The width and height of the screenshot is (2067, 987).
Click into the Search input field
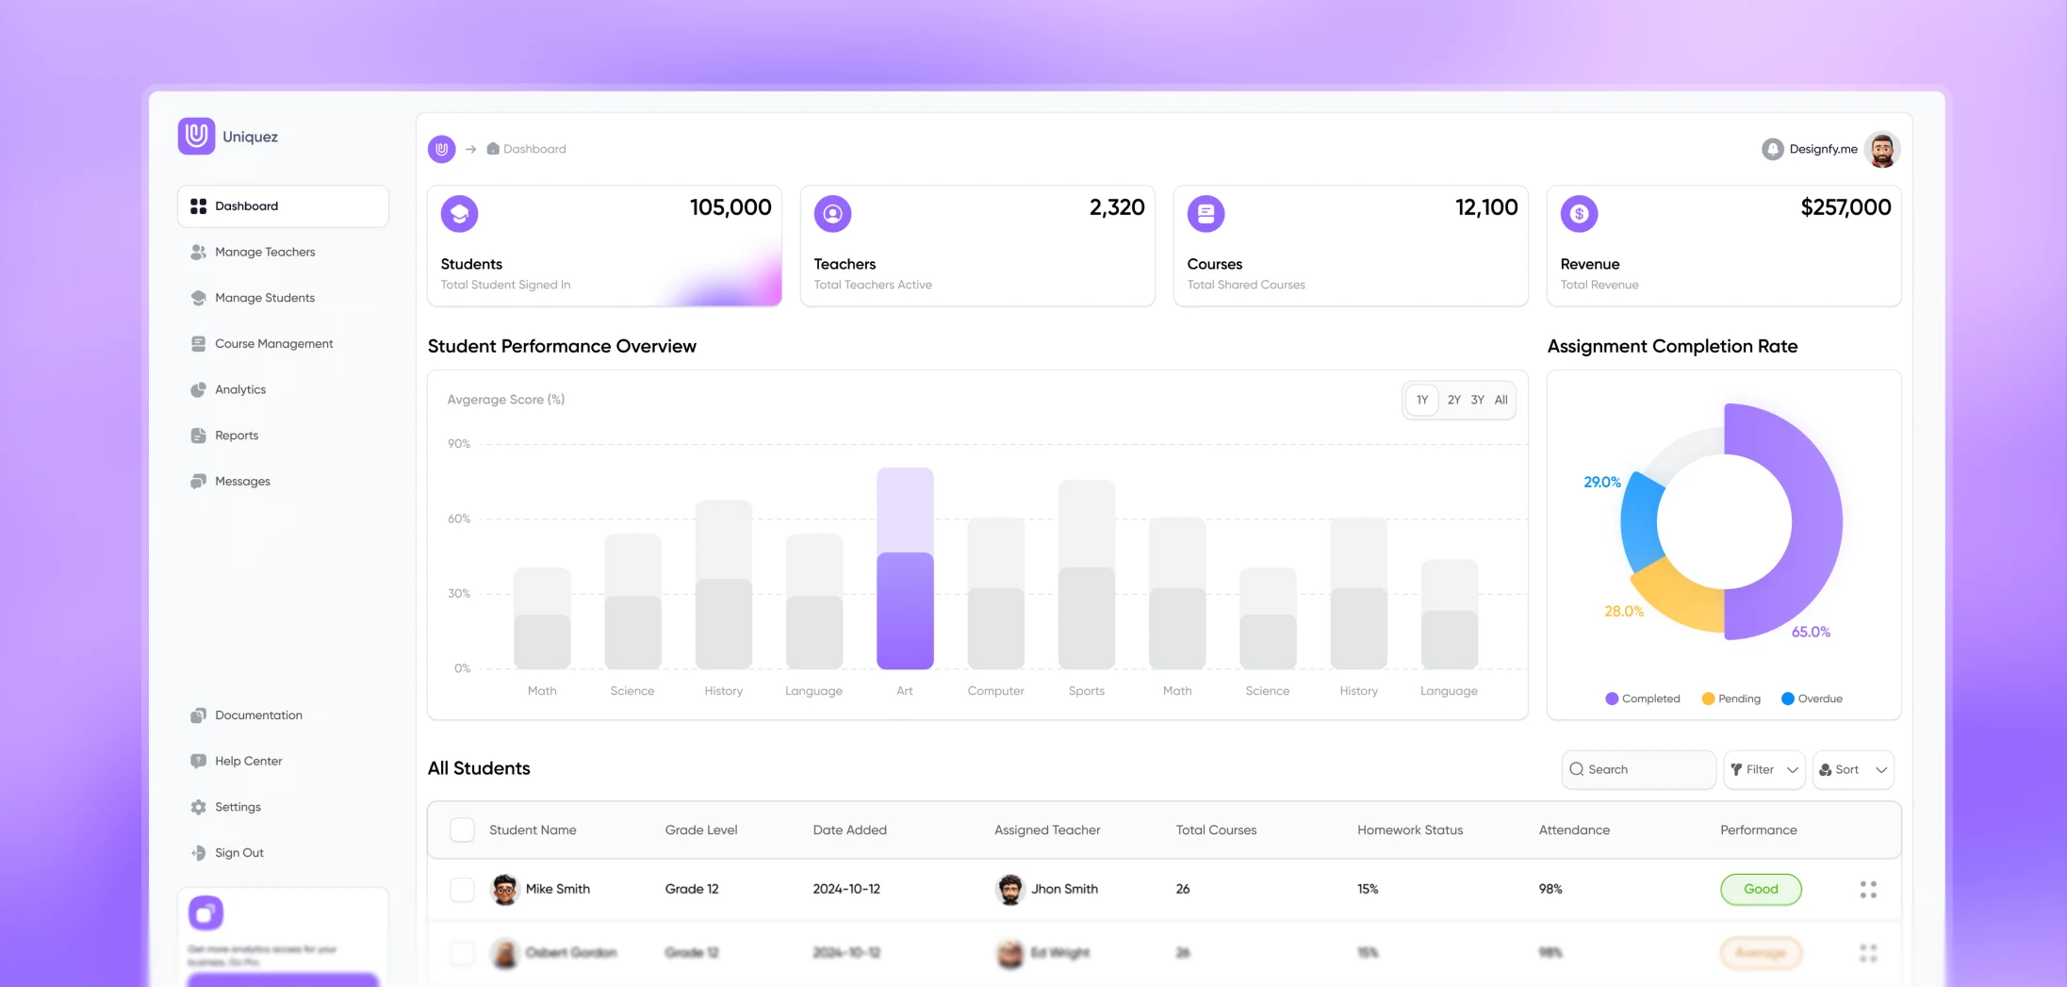[x=1638, y=769]
